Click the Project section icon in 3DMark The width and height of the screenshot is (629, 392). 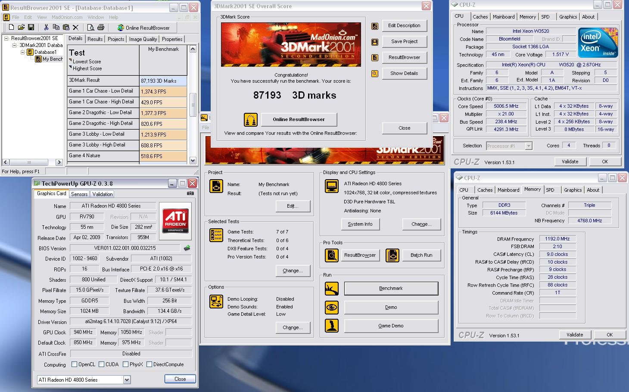click(x=216, y=186)
